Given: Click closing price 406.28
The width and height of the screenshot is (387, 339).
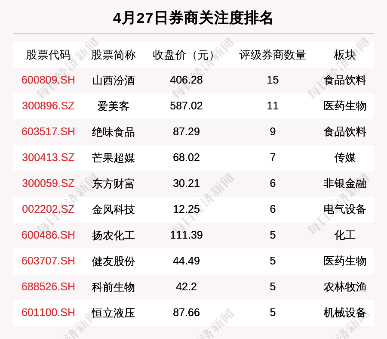Looking at the screenshot, I should tap(186, 80).
